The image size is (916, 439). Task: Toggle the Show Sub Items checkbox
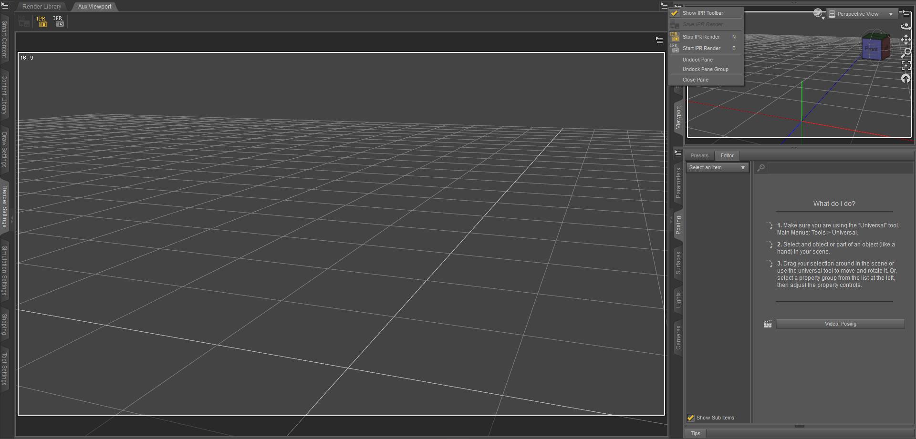(x=690, y=418)
